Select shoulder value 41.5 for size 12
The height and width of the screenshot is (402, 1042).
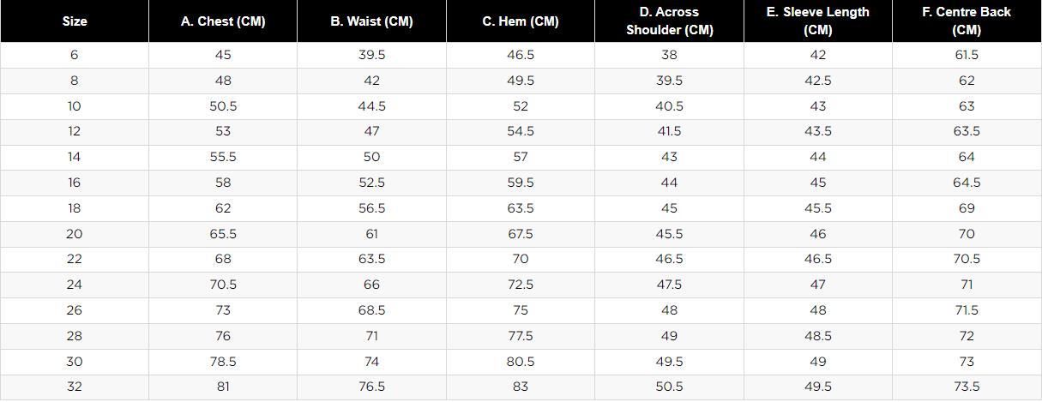pyautogui.click(x=669, y=131)
